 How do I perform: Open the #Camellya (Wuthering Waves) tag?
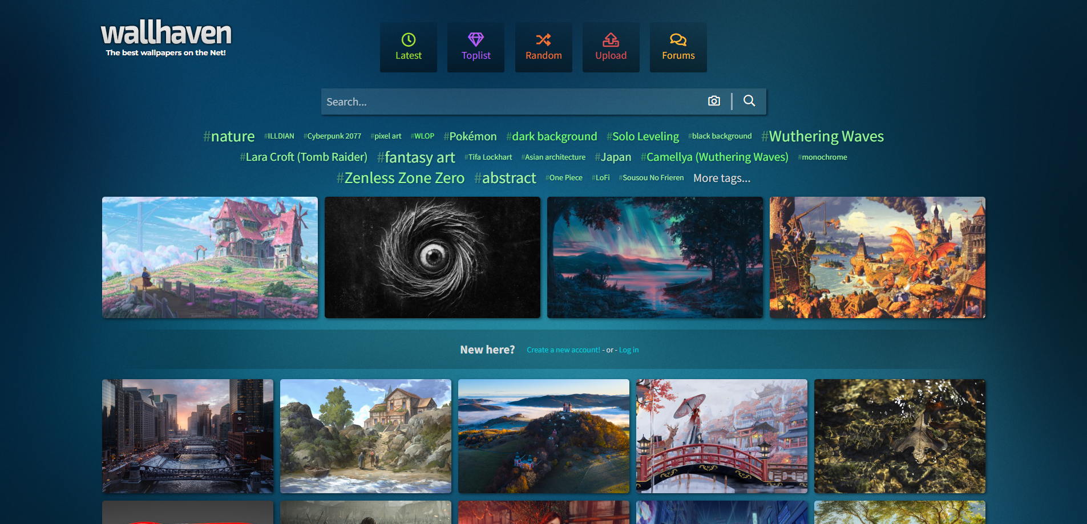(714, 157)
